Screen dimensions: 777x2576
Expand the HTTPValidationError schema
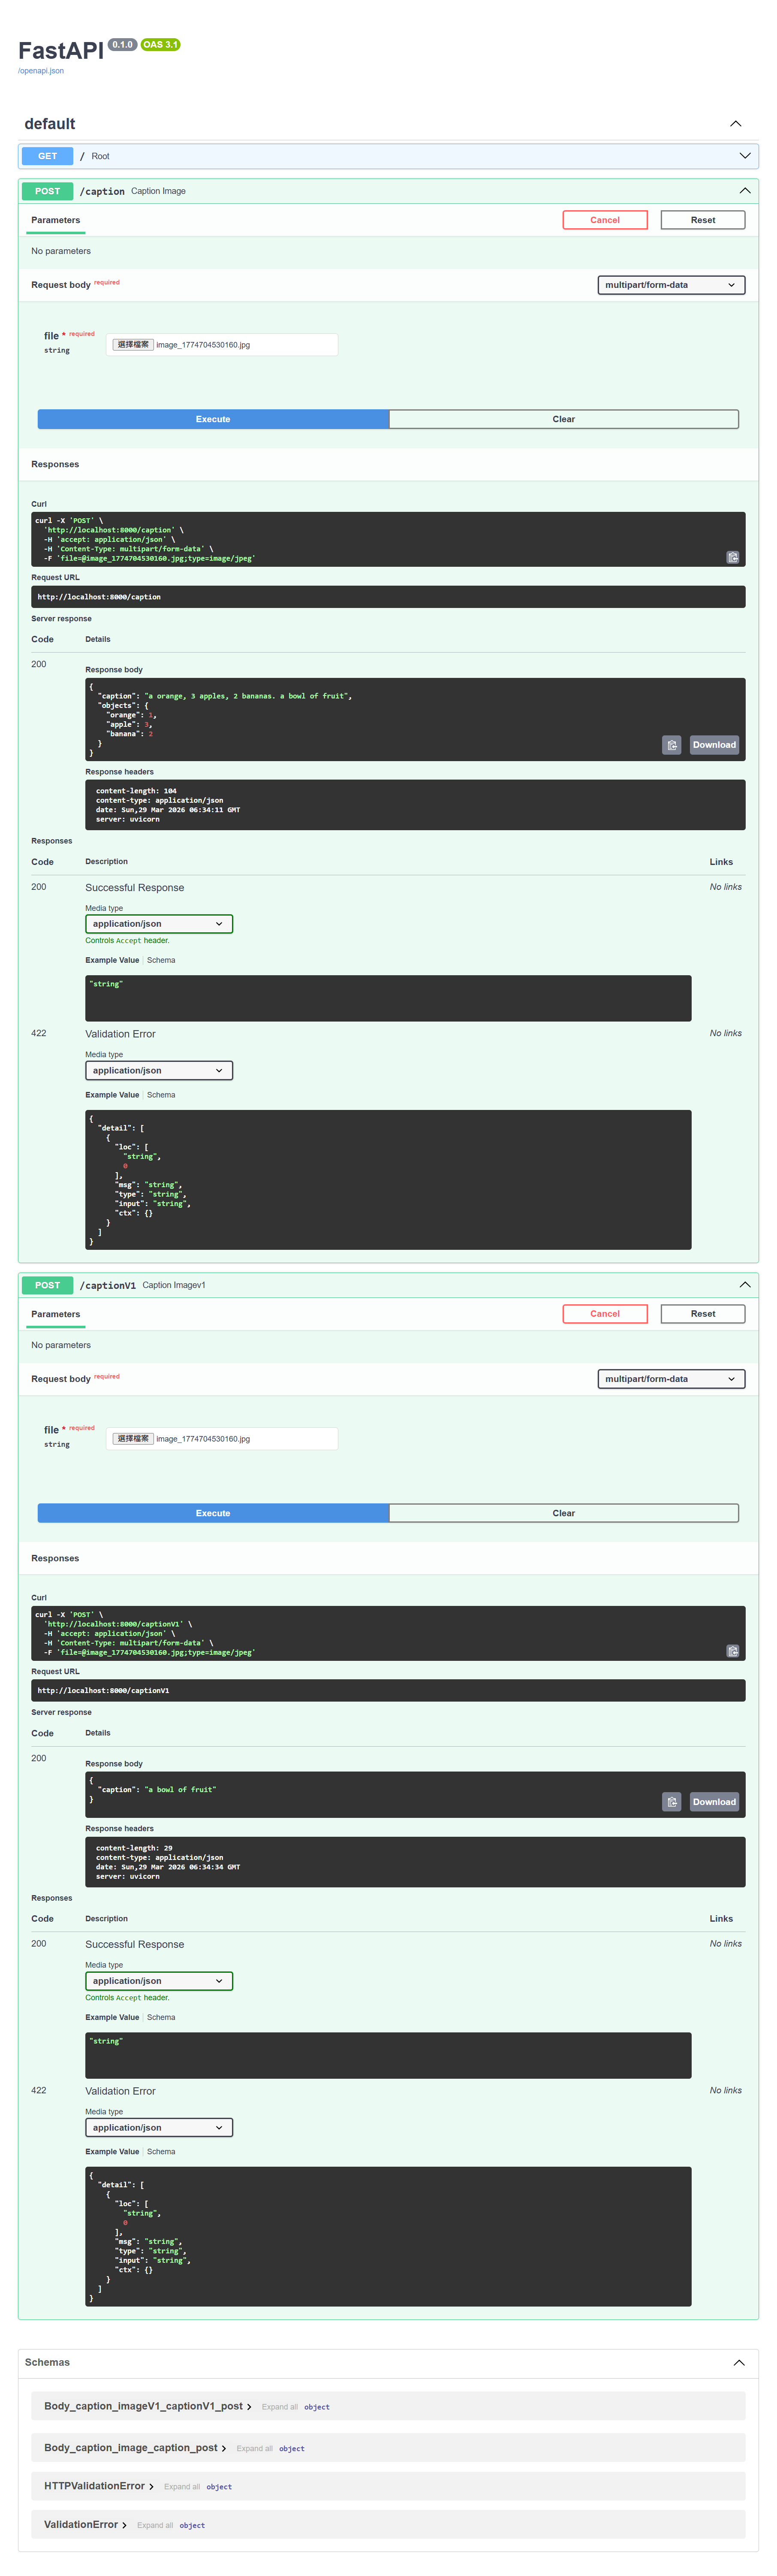tap(99, 2486)
